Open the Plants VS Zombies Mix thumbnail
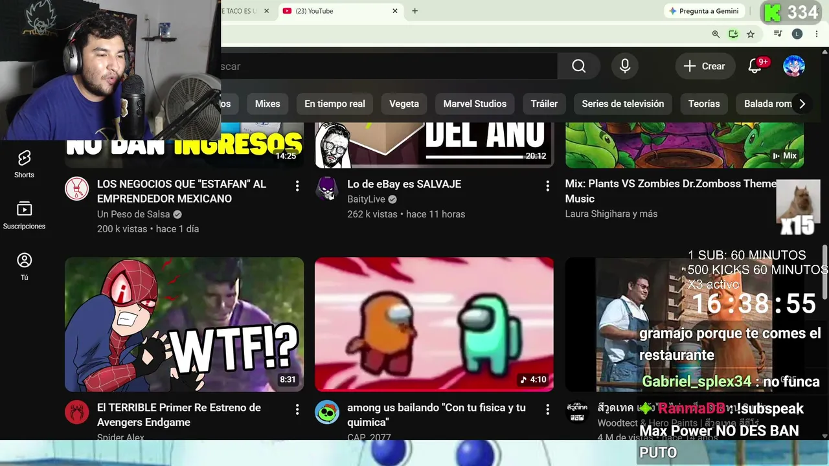829x466 pixels. (685, 145)
